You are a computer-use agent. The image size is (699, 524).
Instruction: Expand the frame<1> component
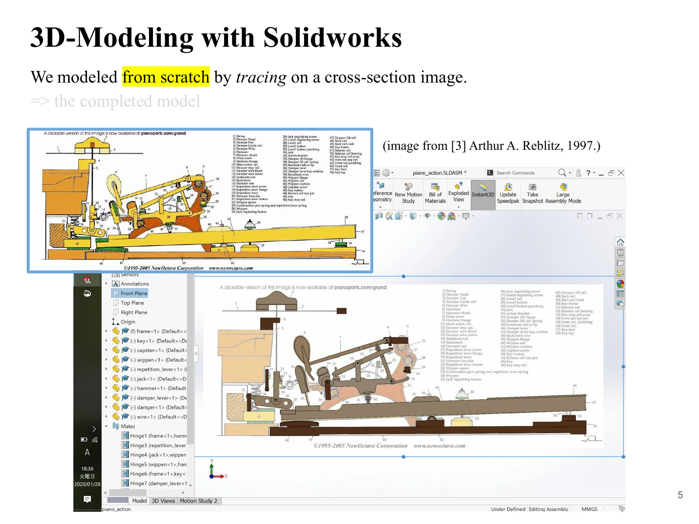pyautogui.click(x=106, y=331)
